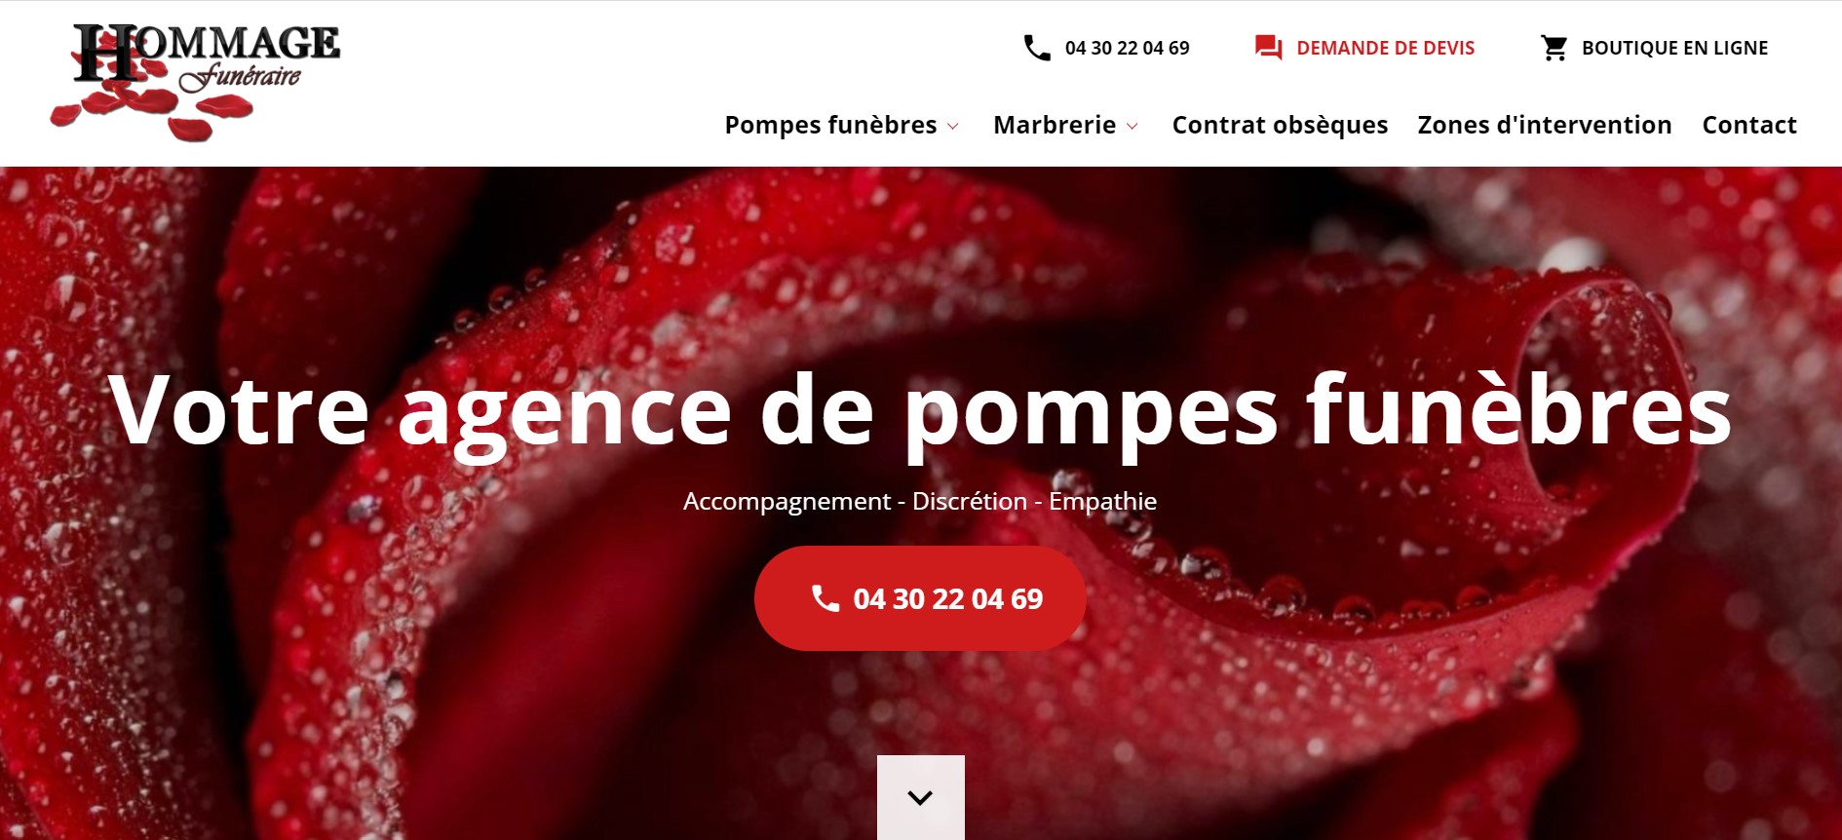Click the Hommage Funéraire logo
1842x840 pixels.
click(195, 82)
